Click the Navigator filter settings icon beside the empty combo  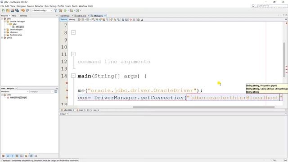coord(56,91)
